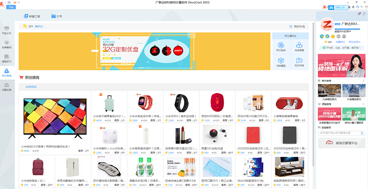This screenshot has width=368, height=189.
Task: Open the red 2020日历定制笔记本 product
Action: point(253,138)
